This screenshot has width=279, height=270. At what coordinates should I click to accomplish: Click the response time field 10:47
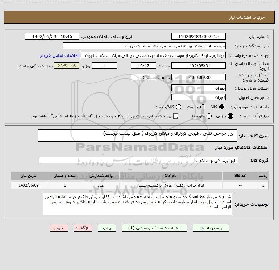pyautogui.click(x=143, y=66)
